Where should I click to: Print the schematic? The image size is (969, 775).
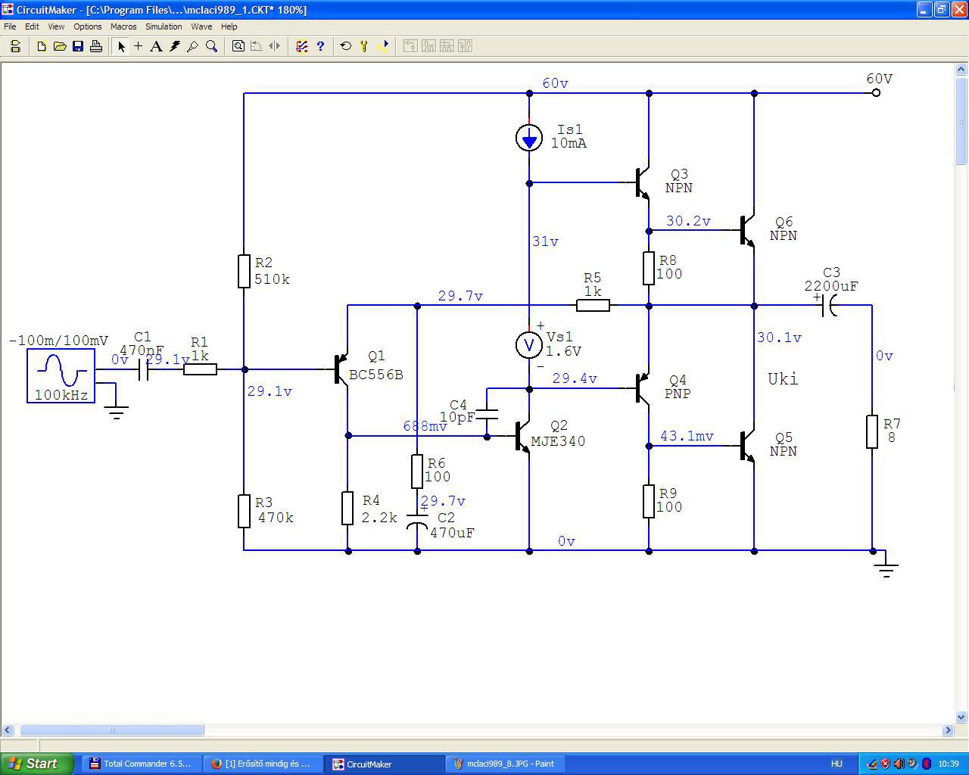96,46
